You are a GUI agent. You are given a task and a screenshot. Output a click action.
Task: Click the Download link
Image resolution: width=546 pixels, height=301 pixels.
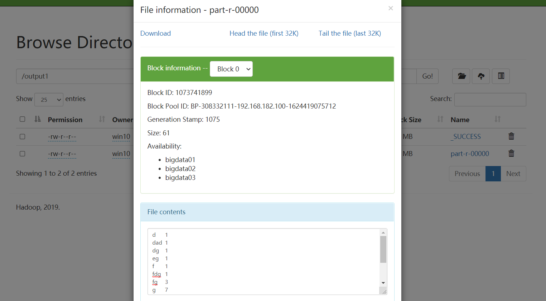coord(155,33)
